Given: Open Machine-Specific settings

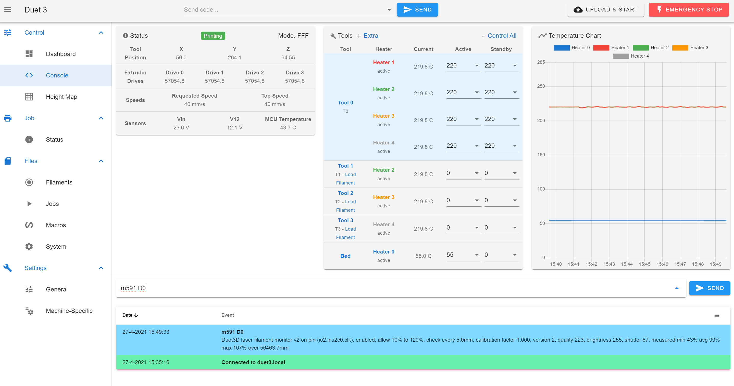Looking at the screenshot, I should (x=56, y=311).
